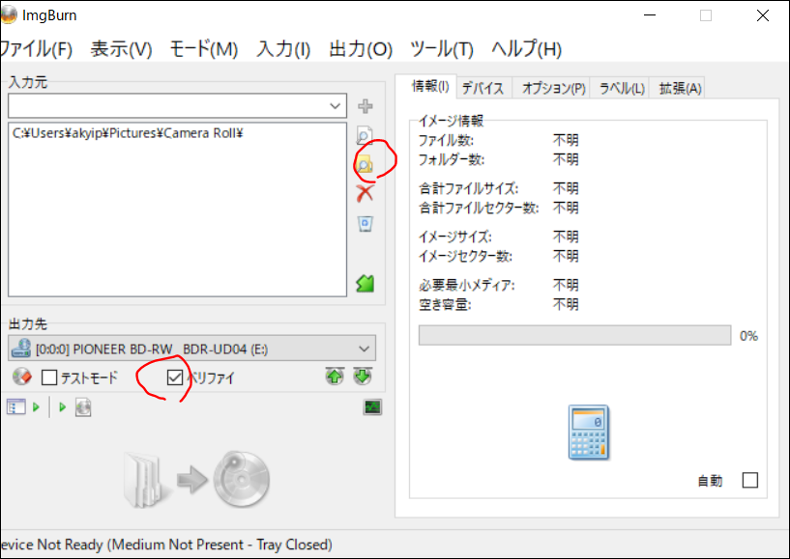The height and width of the screenshot is (559, 790).
Task: Import source list from file
Action: (x=367, y=282)
